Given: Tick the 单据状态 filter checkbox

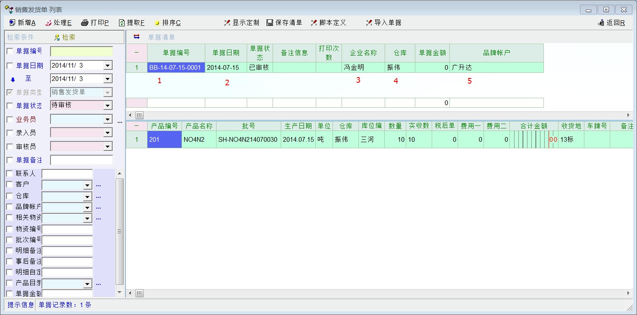Looking at the screenshot, I should pos(10,106).
